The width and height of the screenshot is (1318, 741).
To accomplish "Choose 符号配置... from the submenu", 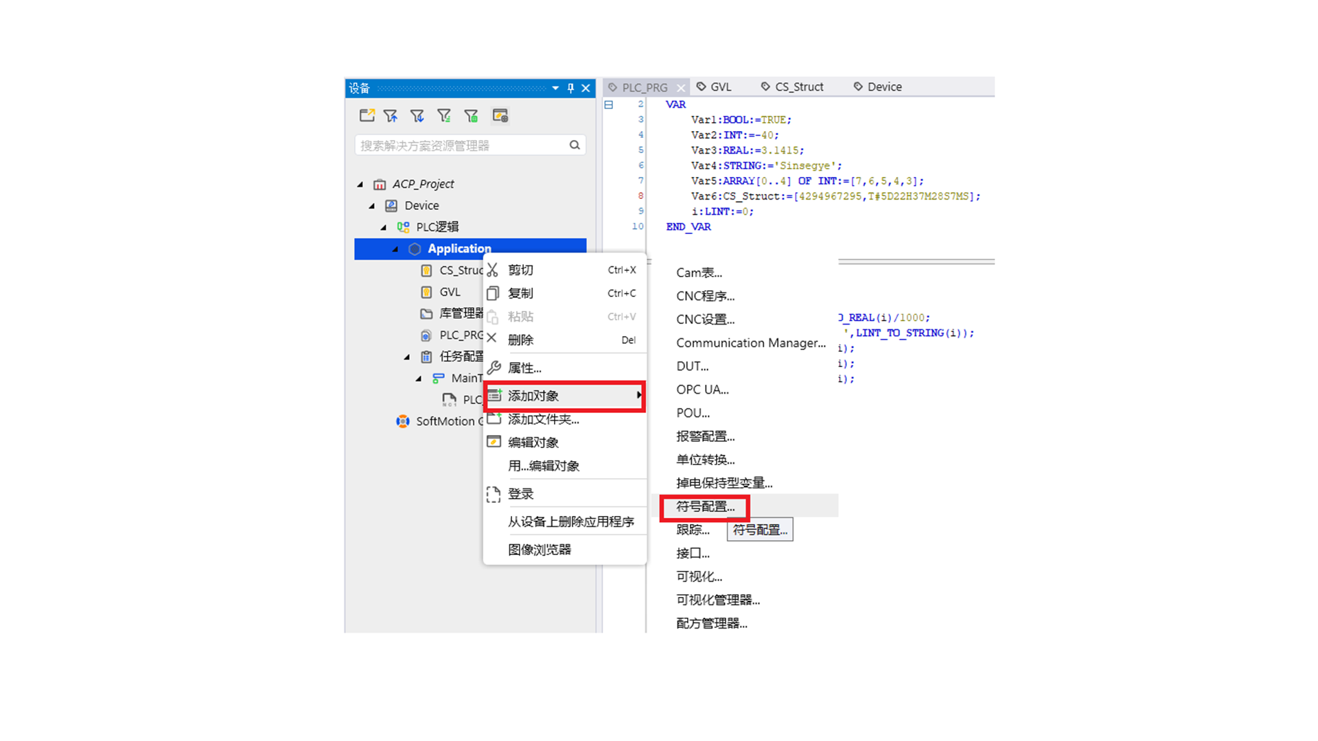I will (705, 506).
